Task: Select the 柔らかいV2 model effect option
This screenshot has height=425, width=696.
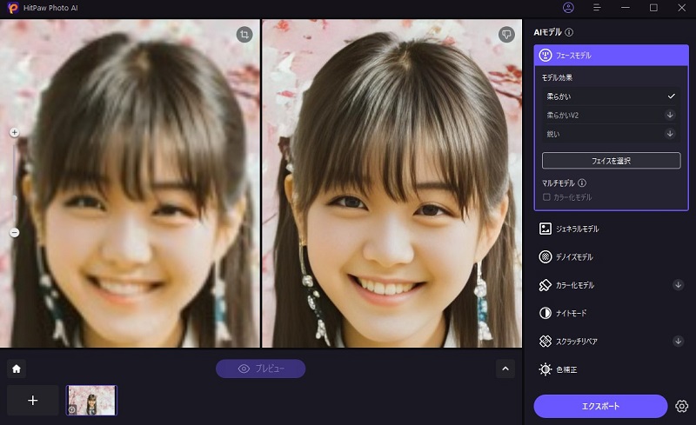Action: coord(611,115)
